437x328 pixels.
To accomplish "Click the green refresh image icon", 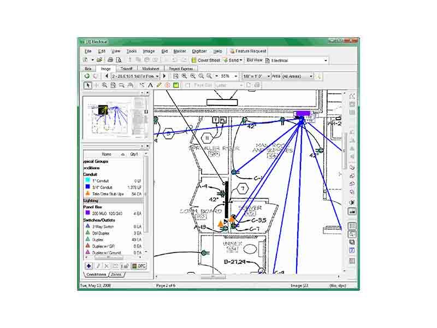I will coord(87,76).
